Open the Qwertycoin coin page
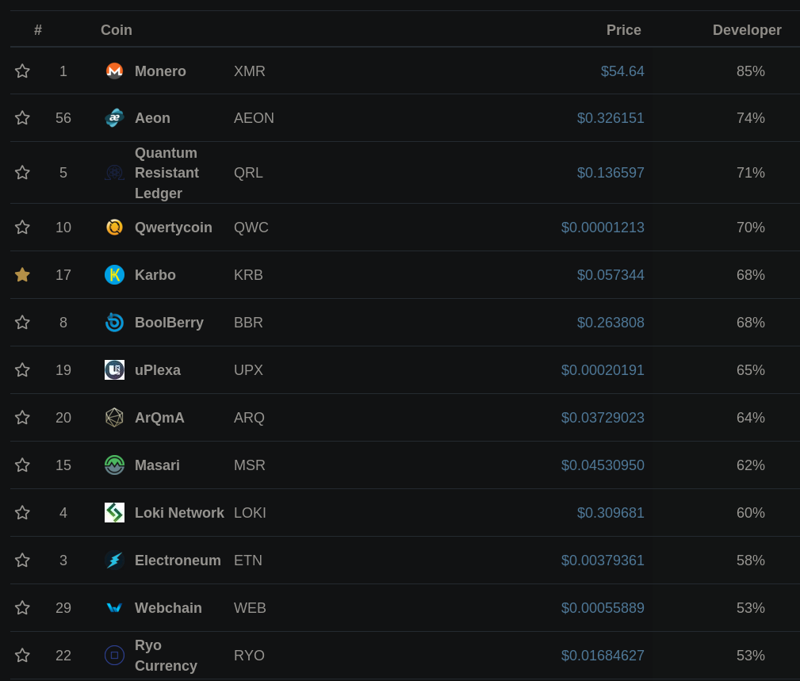 coord(174,228)
